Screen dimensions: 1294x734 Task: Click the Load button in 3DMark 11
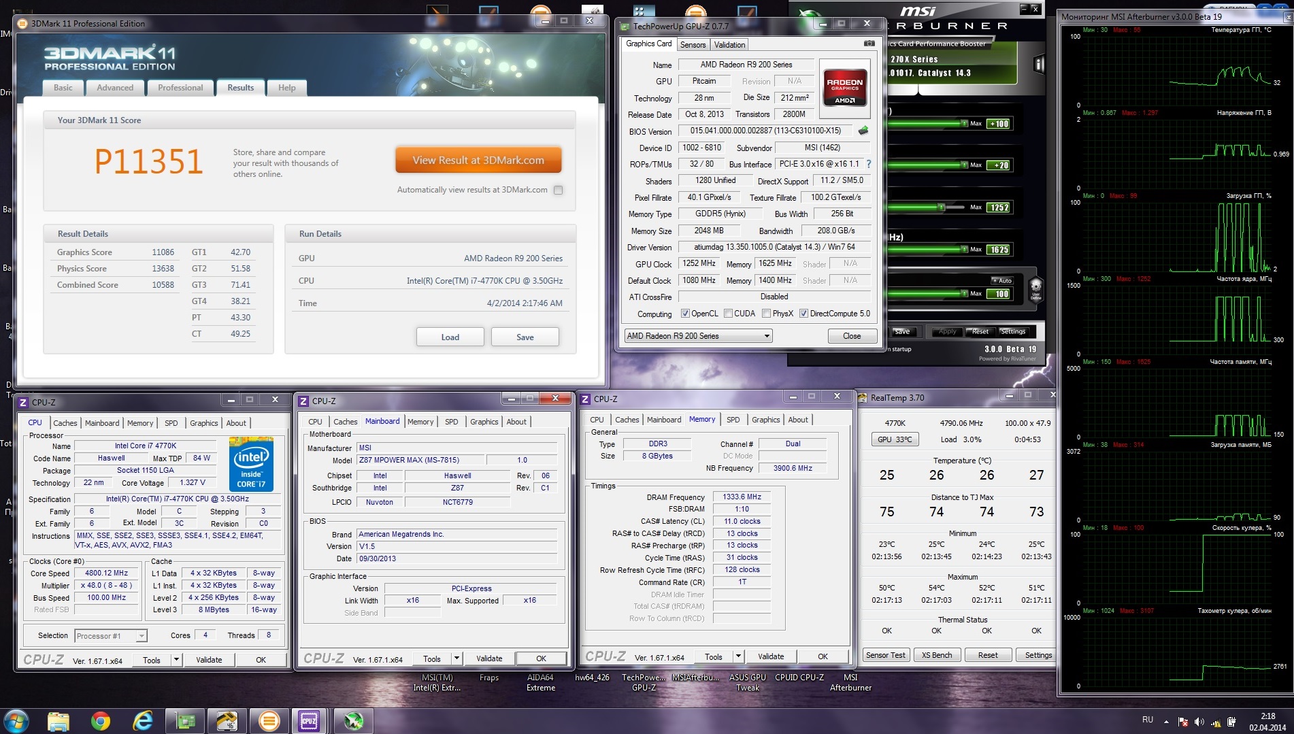(450, 337)
